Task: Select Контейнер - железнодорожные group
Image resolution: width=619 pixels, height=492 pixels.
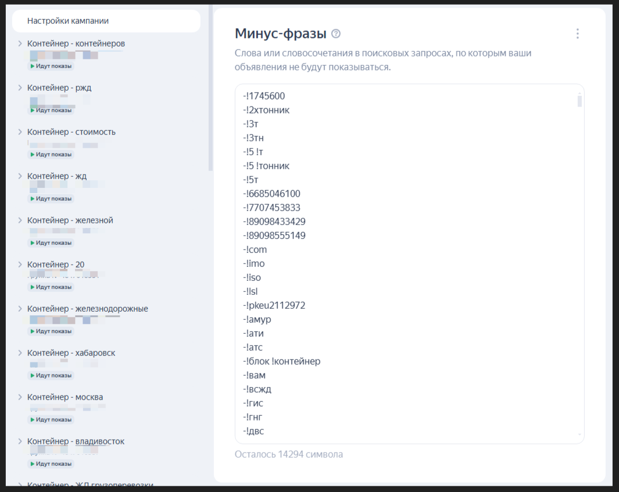Action: pyautogui.click(x=88, y=309)
